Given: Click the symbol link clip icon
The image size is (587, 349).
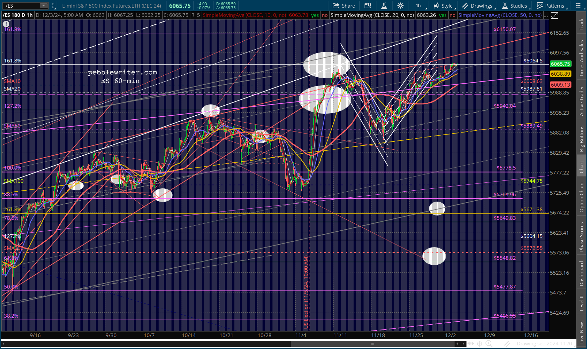Looking at the screenshot, I should click(x=53, y=6).
